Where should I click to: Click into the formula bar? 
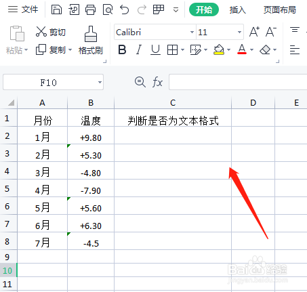pyautogui.click(x=238, y=82)
